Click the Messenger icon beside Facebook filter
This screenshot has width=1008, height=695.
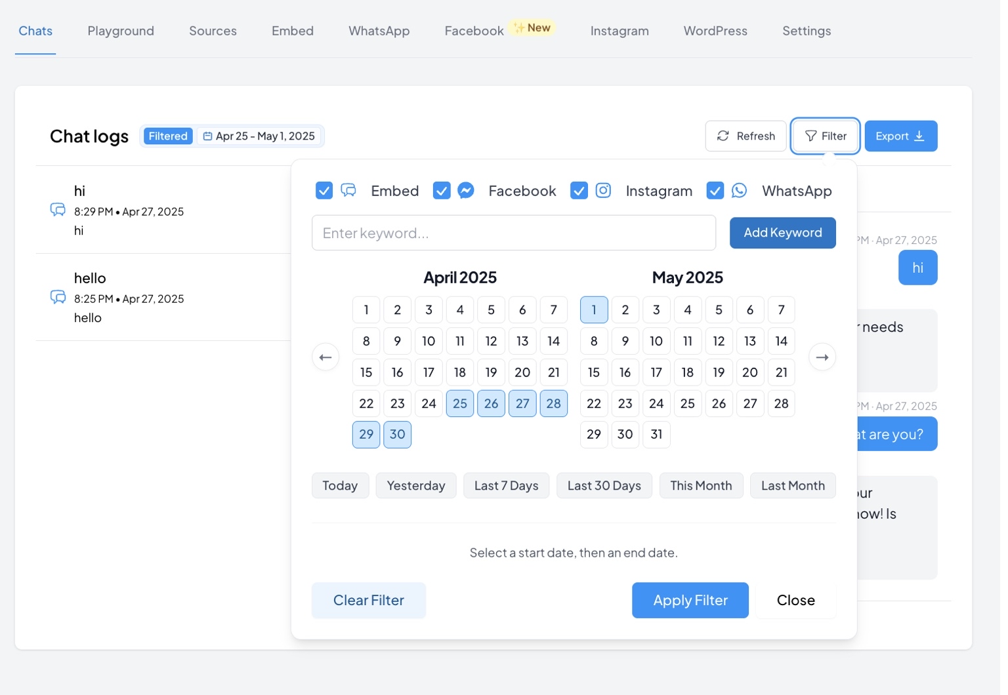tap(466, 191)
